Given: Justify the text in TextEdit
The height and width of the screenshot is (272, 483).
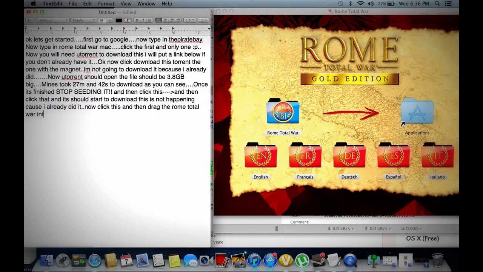Looking at the screenshot, I should pyautogui.click(x=178, y=20).
